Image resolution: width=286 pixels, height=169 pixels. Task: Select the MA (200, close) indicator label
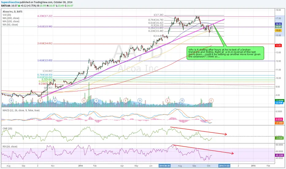(x=11, y=18)
